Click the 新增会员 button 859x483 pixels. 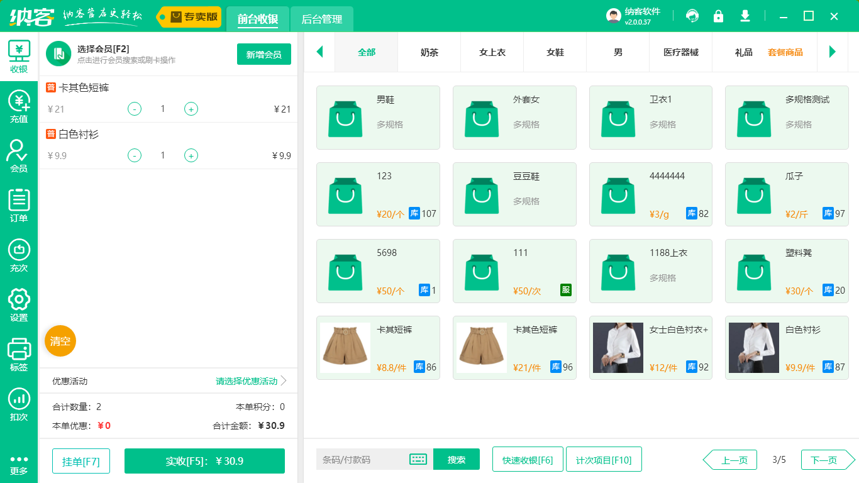coord(263,55)
